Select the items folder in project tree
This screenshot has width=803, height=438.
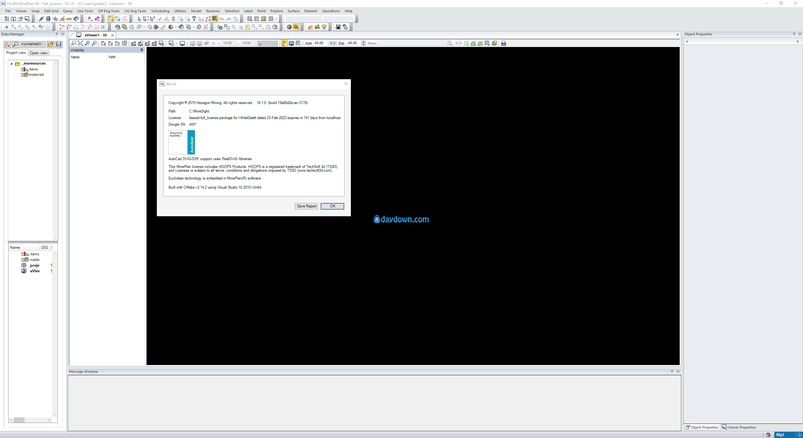(x=30, y=69)
